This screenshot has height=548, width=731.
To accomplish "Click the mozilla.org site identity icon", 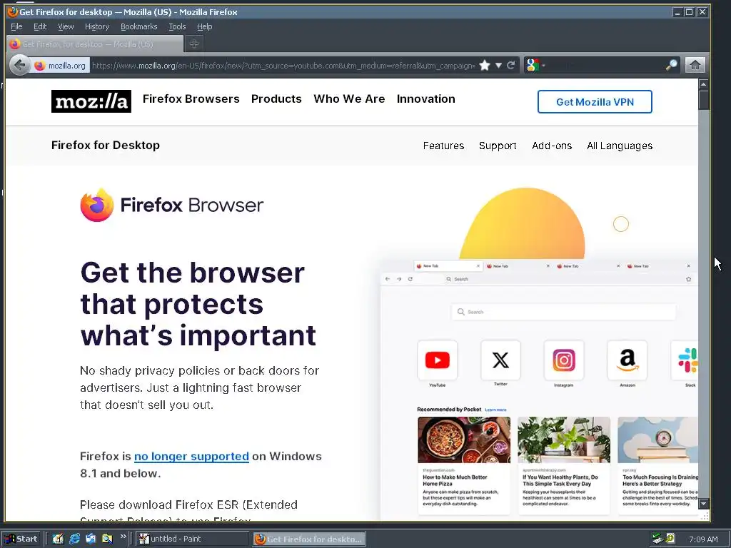I will 60,66.
